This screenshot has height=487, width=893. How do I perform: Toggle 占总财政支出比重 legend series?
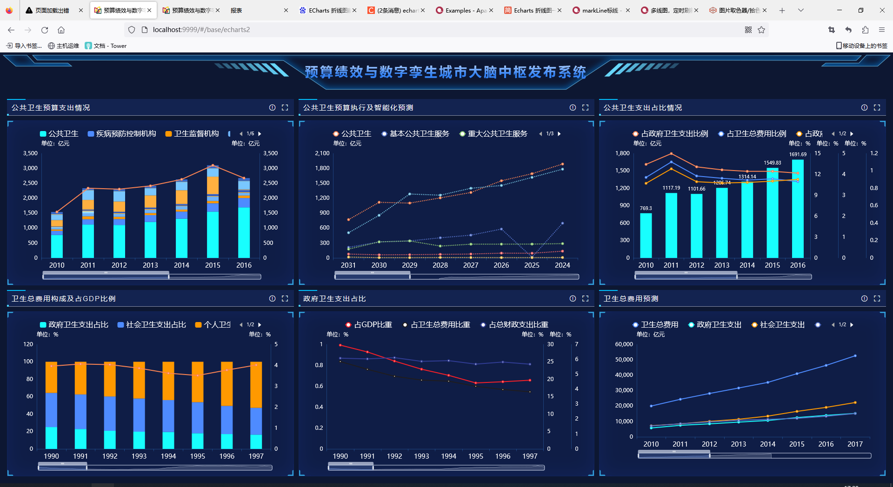click(x=514, y=325)
